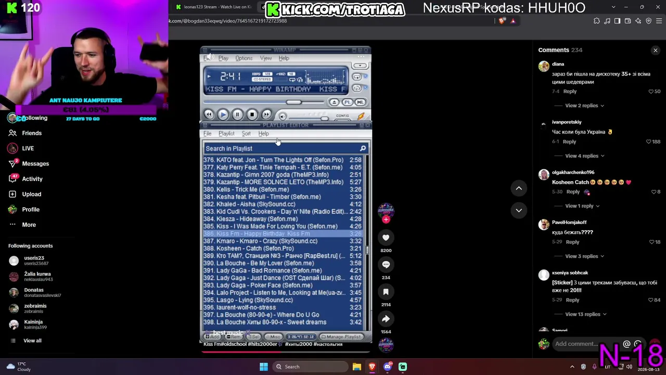Expand the 1 reply under olgakharchenko196's comment
Screen dimensions: 666x375
582,206
